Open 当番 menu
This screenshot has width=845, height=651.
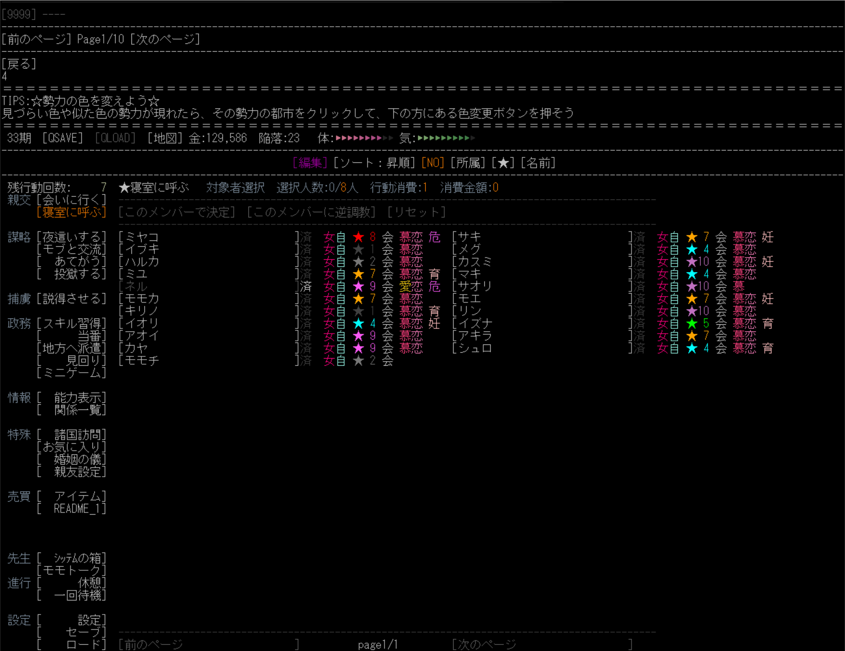(72, 336)
